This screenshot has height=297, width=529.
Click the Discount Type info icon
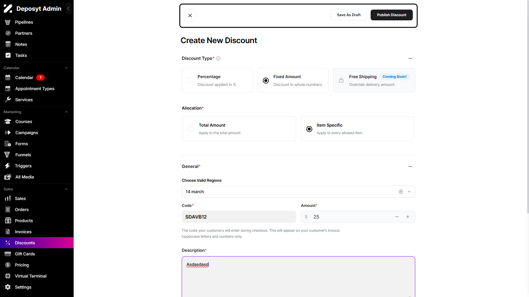click(218, 58)
